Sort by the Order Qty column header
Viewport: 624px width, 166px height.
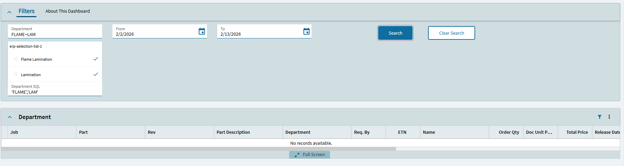(x=508, y=132)
